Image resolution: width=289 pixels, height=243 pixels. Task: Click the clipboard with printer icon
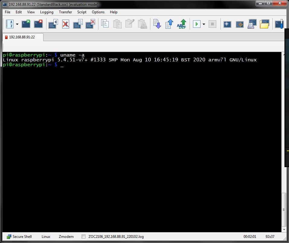coord(143,24)
